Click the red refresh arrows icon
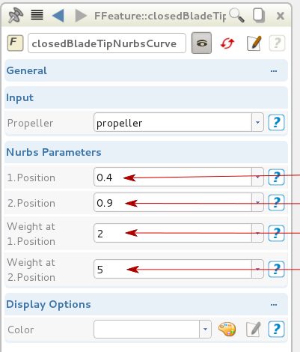This screenshot has height=352, width=300. coord(227,43)
